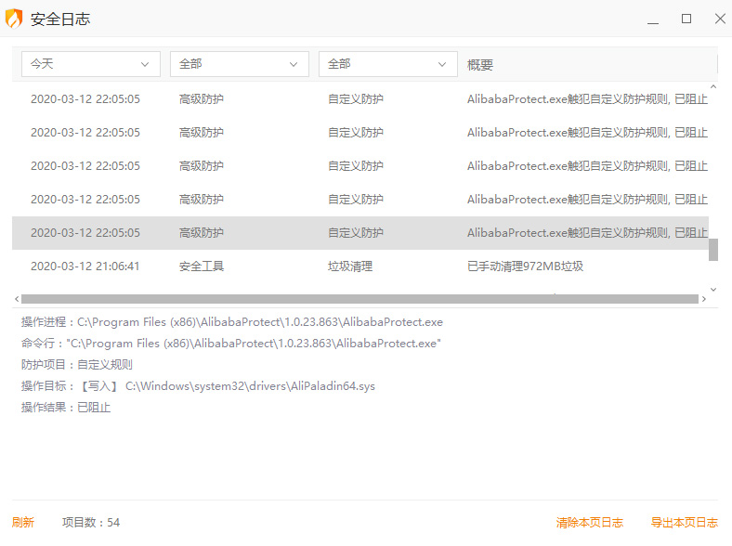Click the 概要 column header
The width and height of the screenshot is (732, 546).
(x=480, y=64)
